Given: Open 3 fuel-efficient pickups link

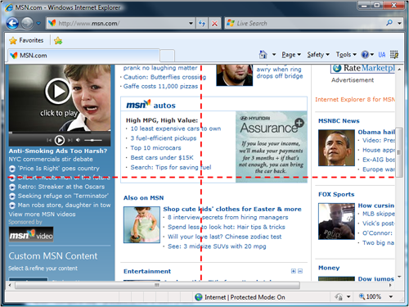Looking at the screenshot, I should click(x=164, y=138).
